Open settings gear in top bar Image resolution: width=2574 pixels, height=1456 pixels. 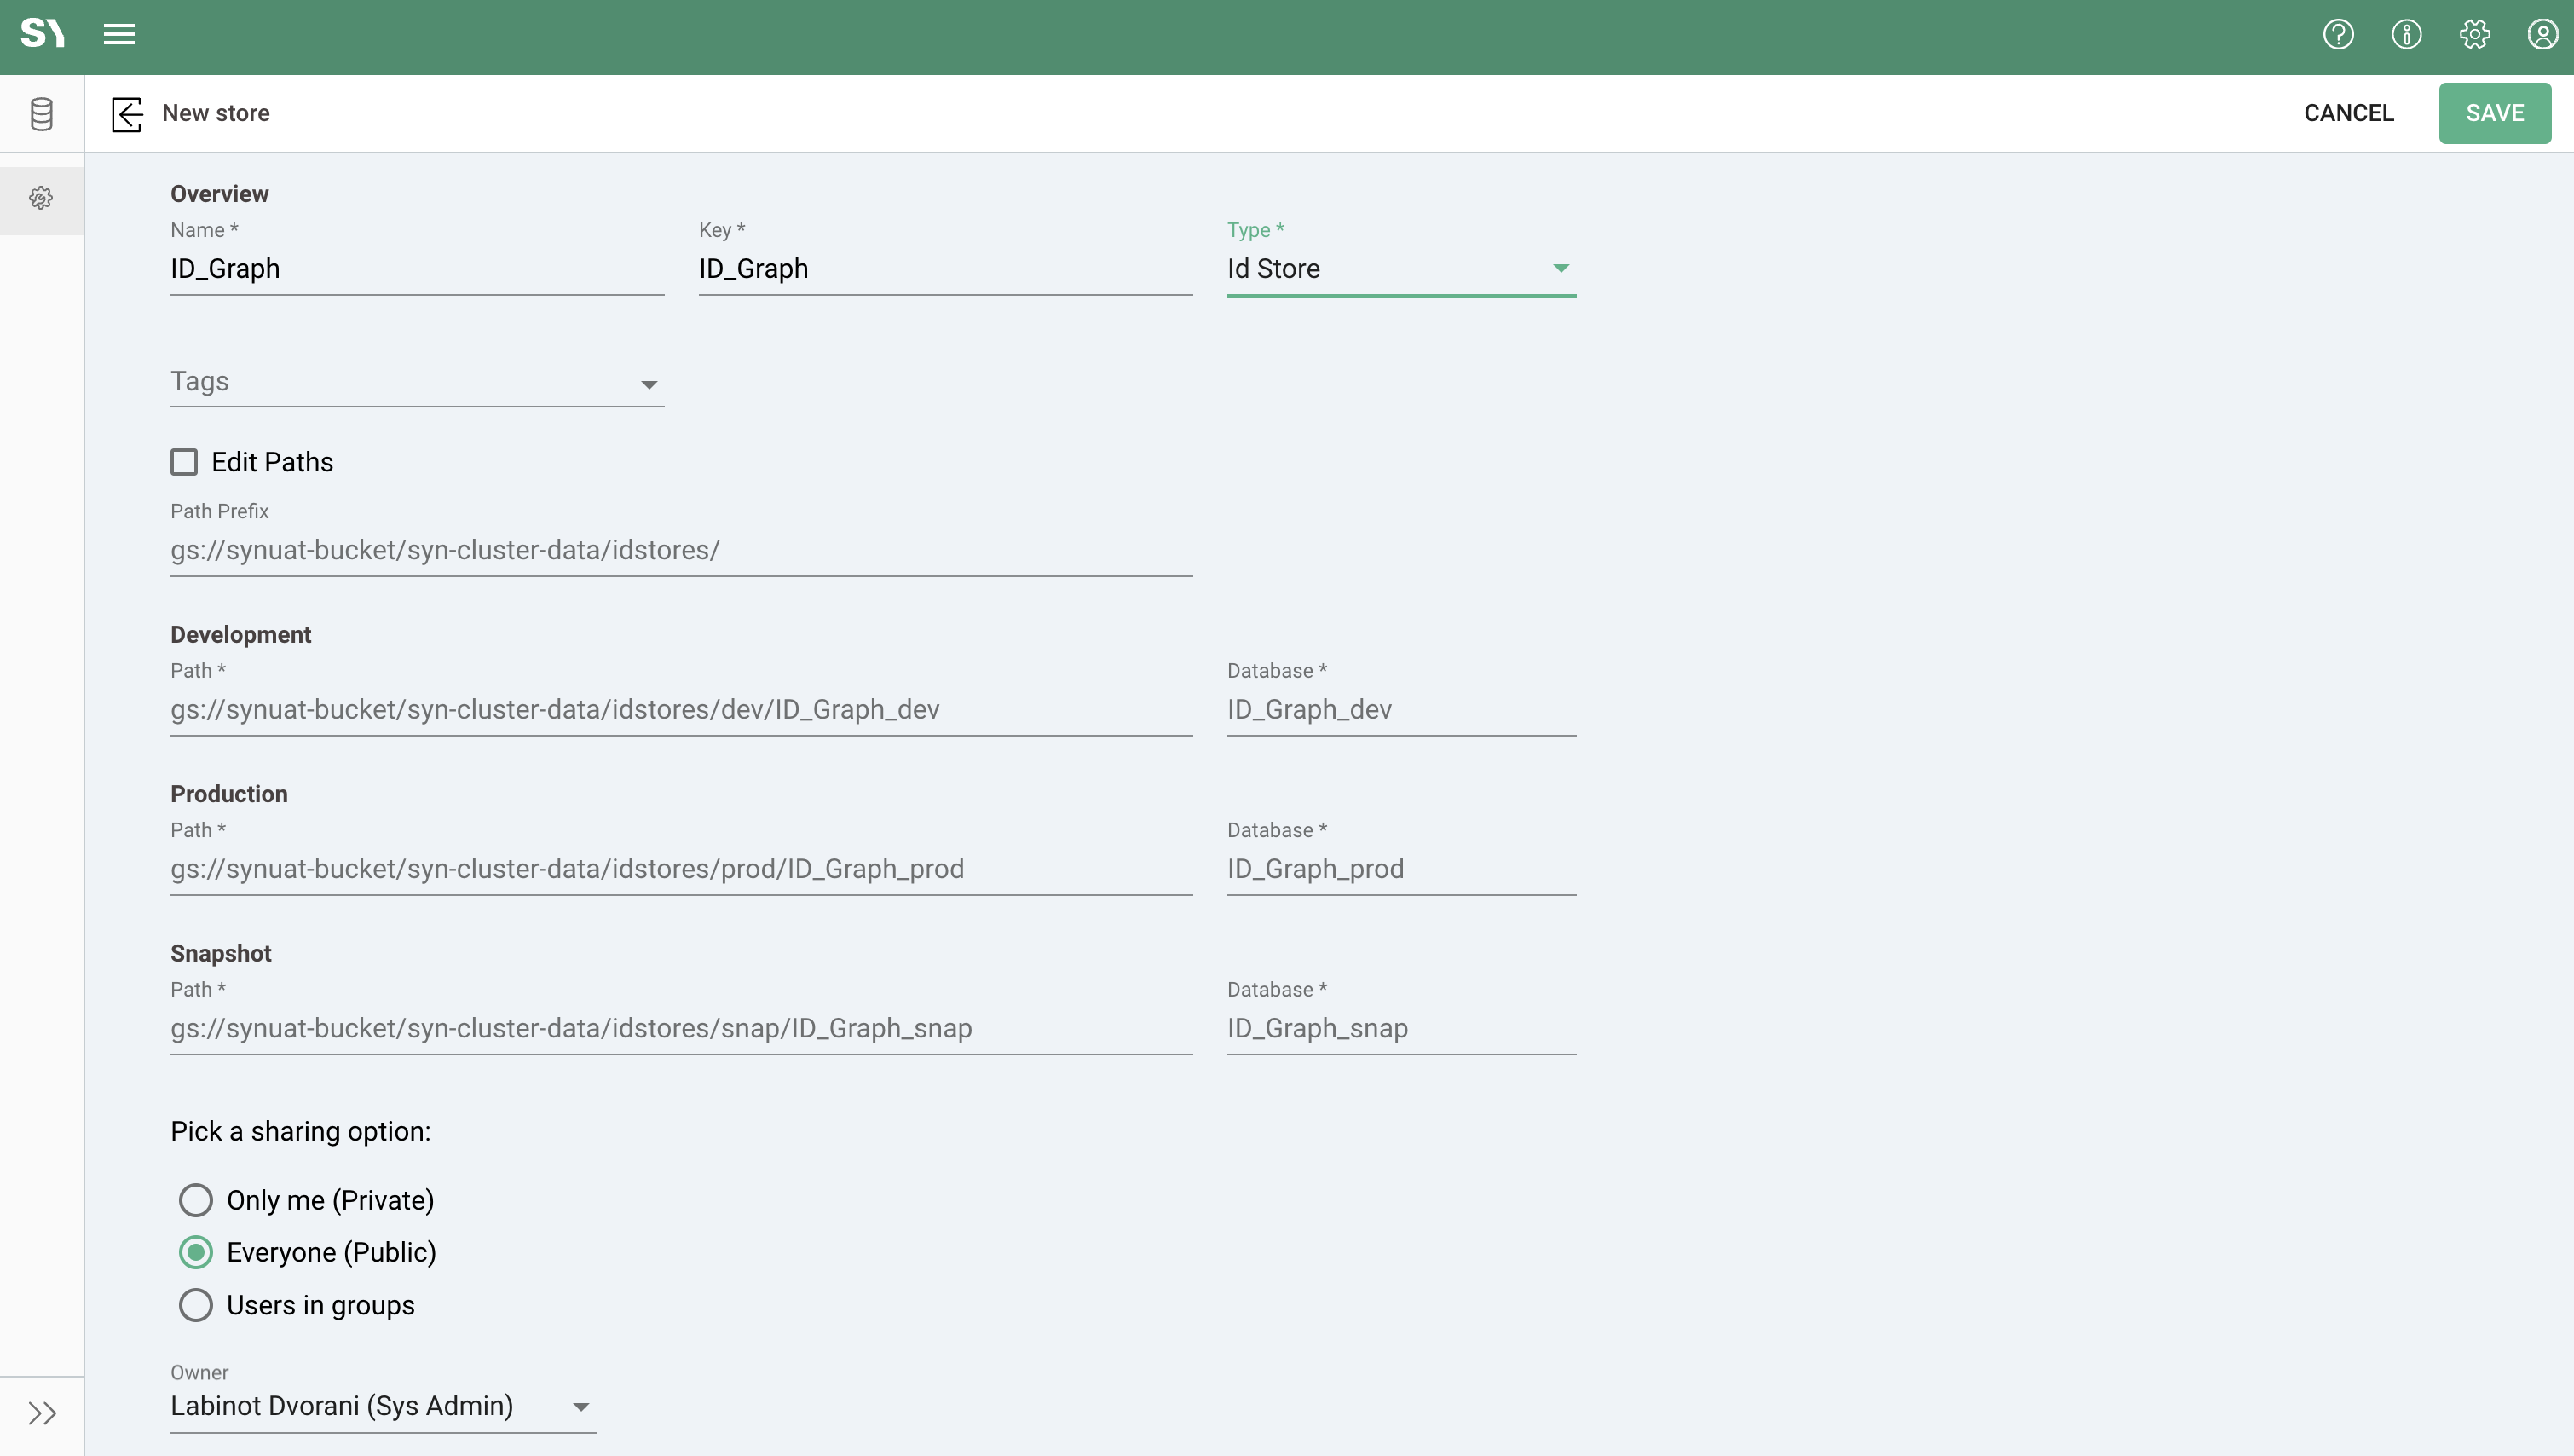(2474, 34)
